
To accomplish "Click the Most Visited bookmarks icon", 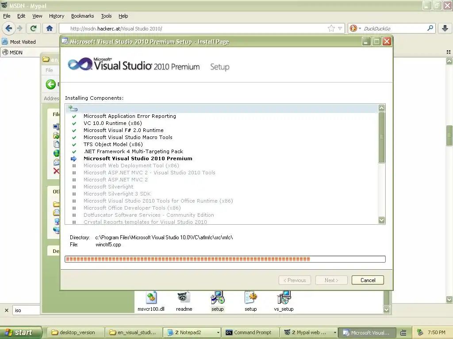I will point(5,42).
